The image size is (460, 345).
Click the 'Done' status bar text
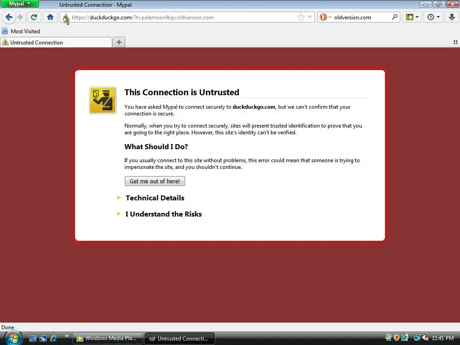click(x=8, y=327)
